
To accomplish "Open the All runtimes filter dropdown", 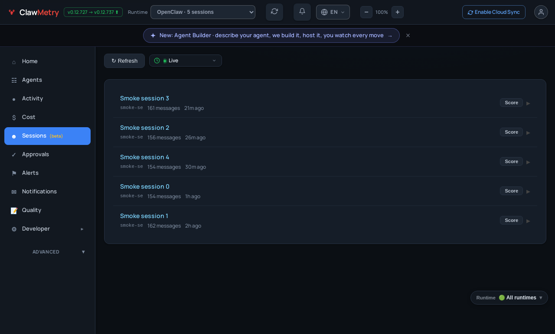I will tap(509, 298).
